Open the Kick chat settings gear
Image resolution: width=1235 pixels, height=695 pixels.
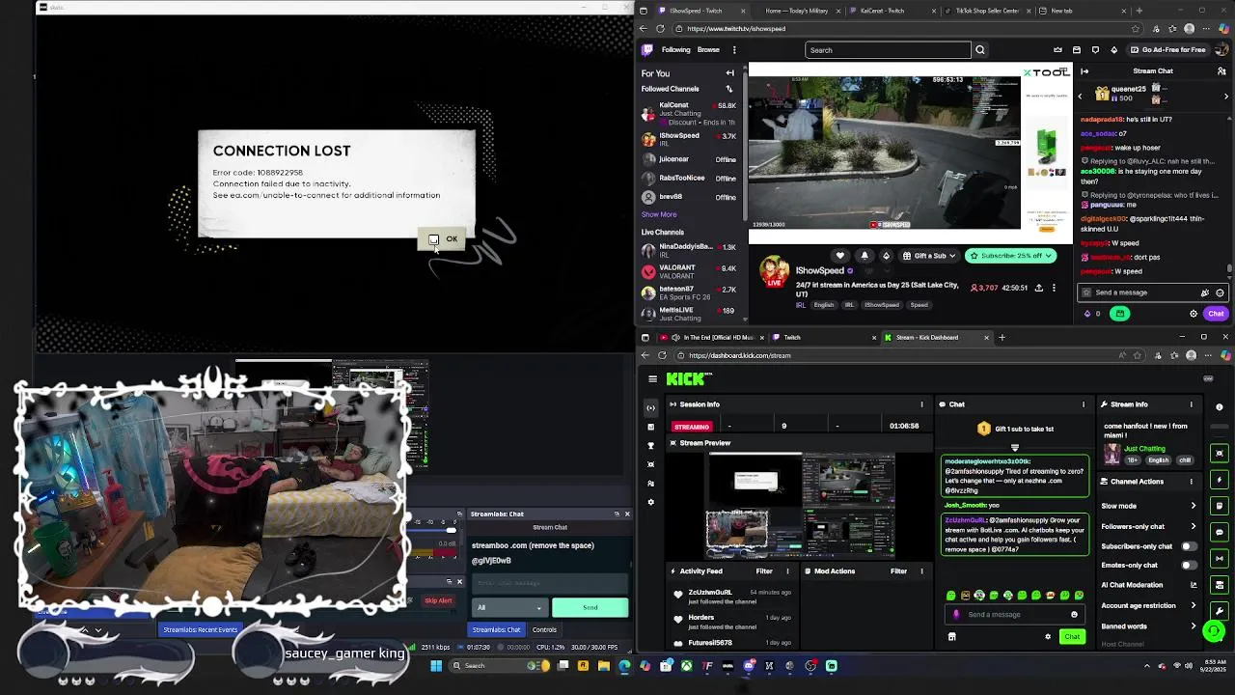(x=1048, y=637)
